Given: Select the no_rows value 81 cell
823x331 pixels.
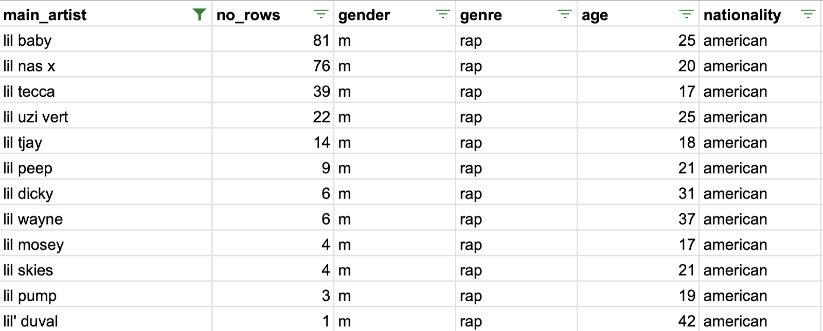Looking at the screenshot, I should pos(273,40).
